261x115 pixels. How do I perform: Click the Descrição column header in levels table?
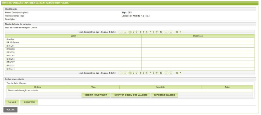tap(198, 36)
